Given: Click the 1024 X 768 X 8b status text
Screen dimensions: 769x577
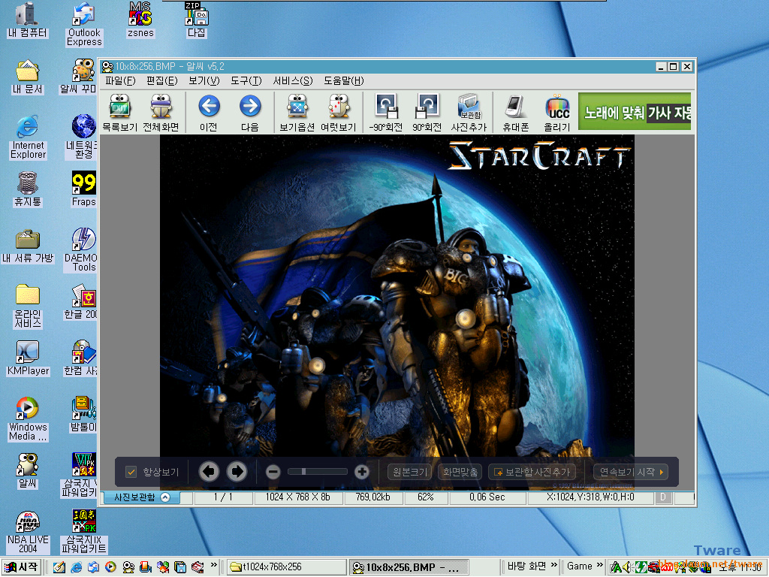Looking at the screenshot, I should click(297, 497).
